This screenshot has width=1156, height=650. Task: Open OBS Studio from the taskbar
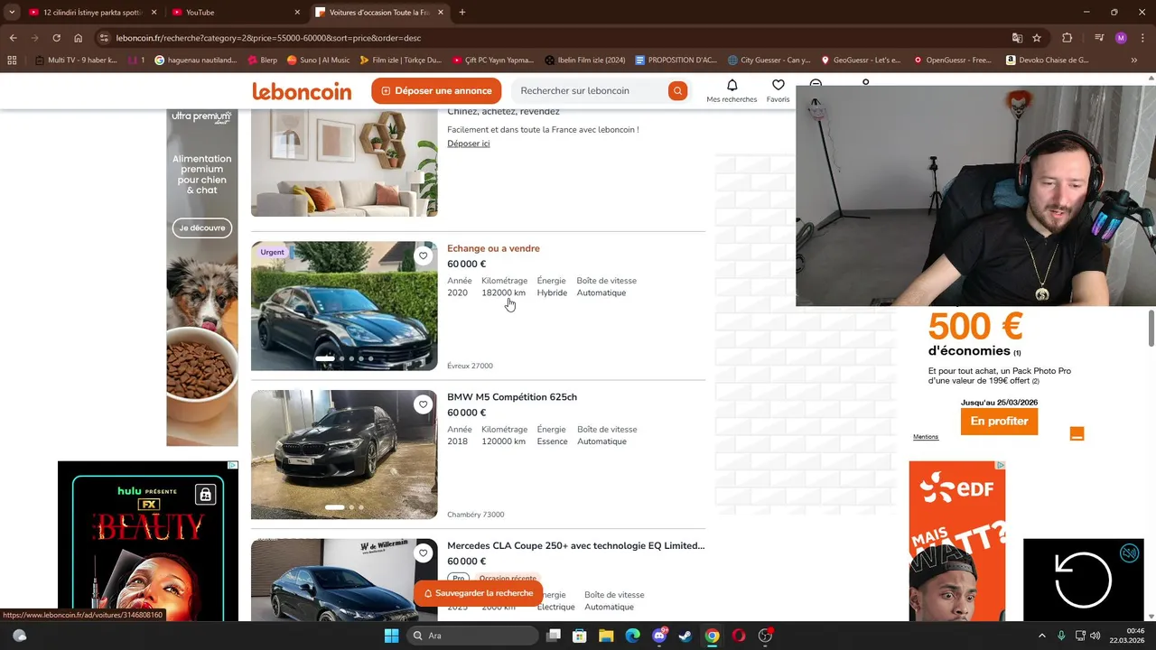tap(765, 636)
